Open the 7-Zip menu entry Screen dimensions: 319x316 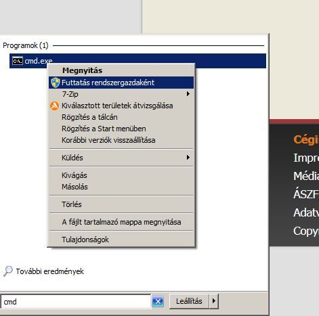tap(121, 94)
